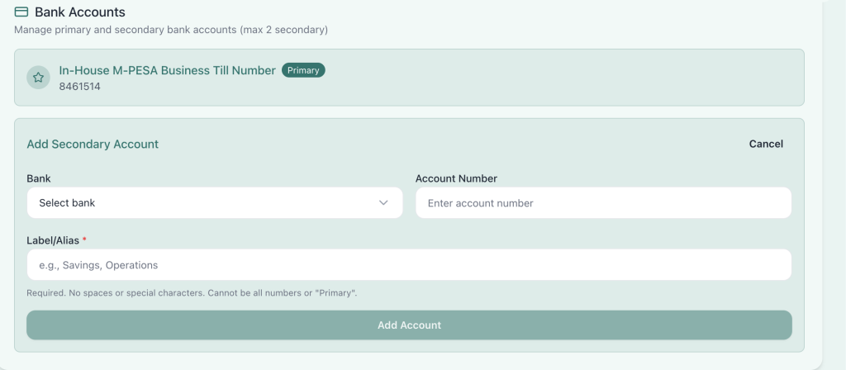Open the Select bank dropdown
This screenshot has height=370, width=846.
[x=215, y=203]
